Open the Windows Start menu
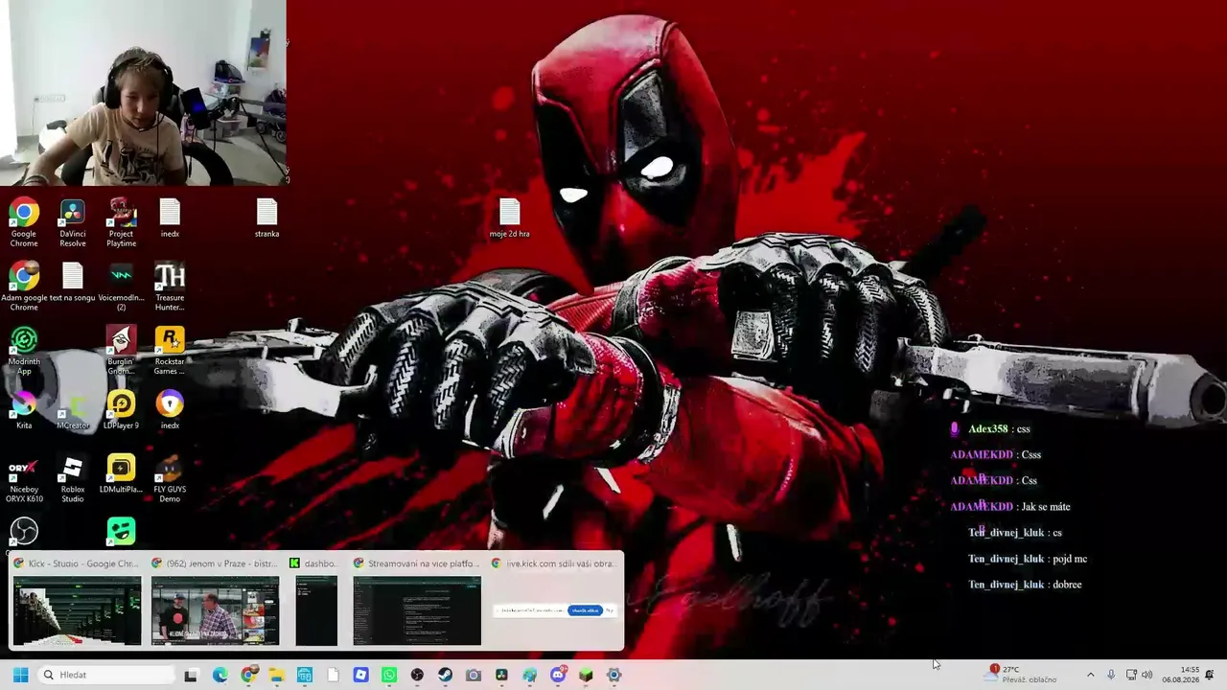1227x690 pixels. [20, 675]
